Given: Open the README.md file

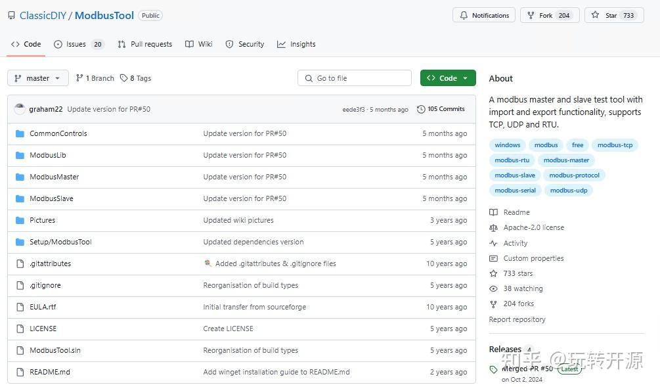Looking at the screenshot, I should click(50, 372).
